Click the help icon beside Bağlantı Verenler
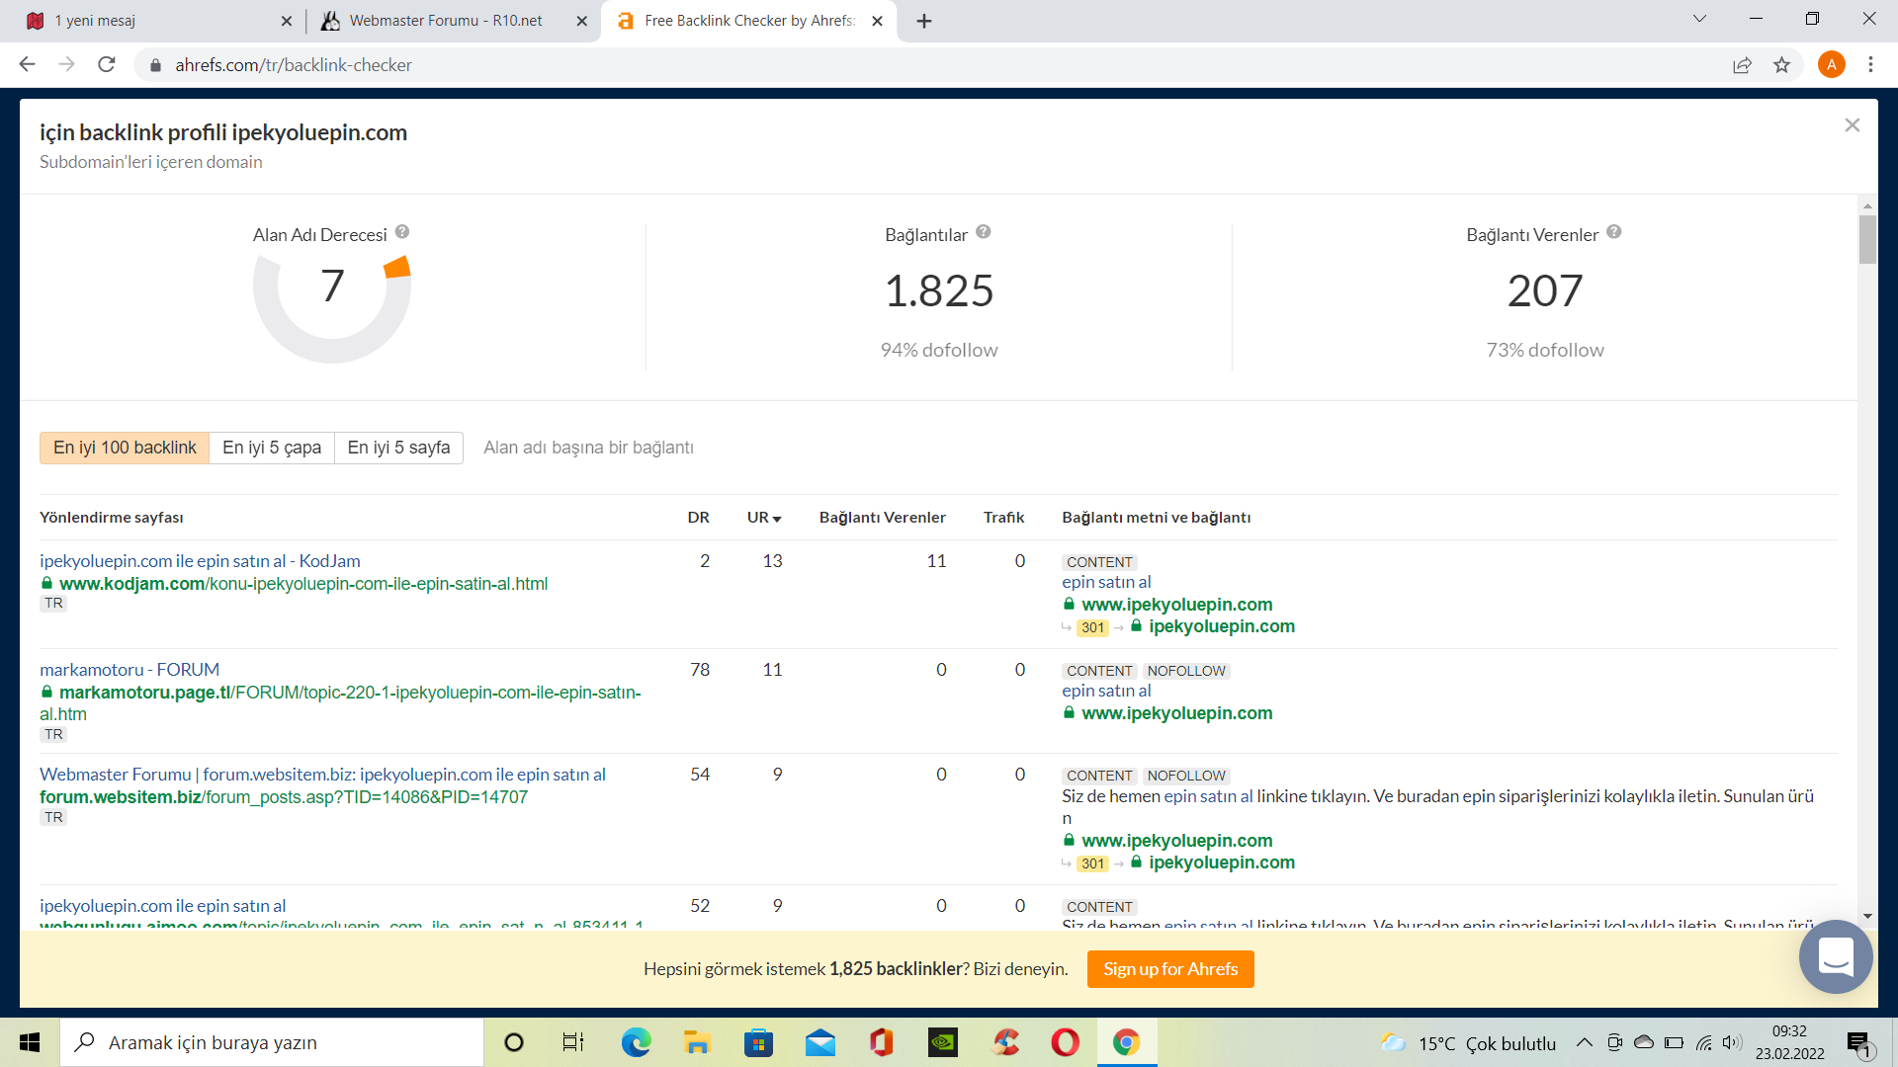This screenshot has width=1898, height=1067. pos(1614,232)
